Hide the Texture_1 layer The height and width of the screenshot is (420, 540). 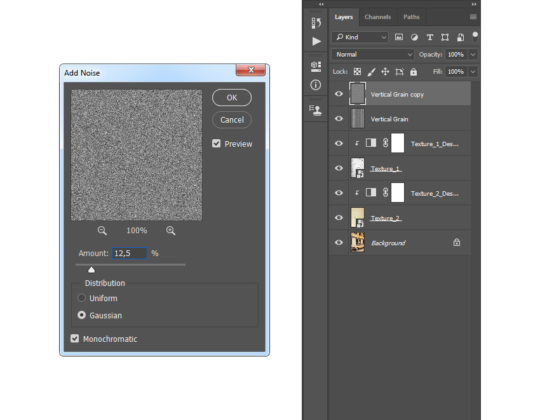339,168
